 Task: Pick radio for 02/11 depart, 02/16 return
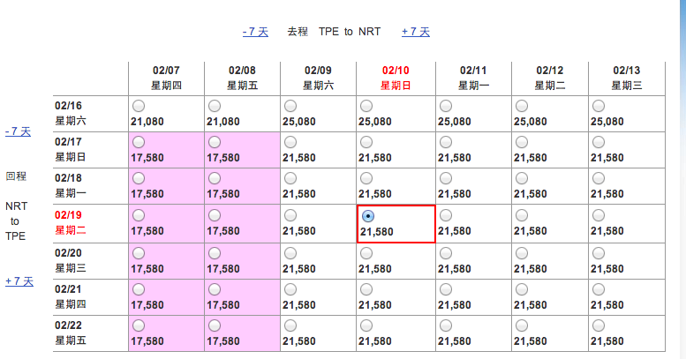(x=446, y=106)
